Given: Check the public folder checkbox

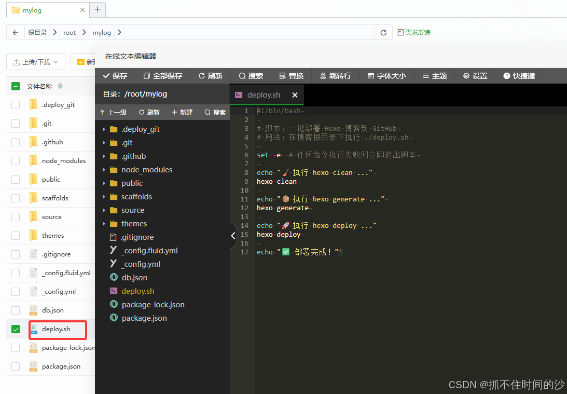Looking at the screenshot, I should pos(16,180).
